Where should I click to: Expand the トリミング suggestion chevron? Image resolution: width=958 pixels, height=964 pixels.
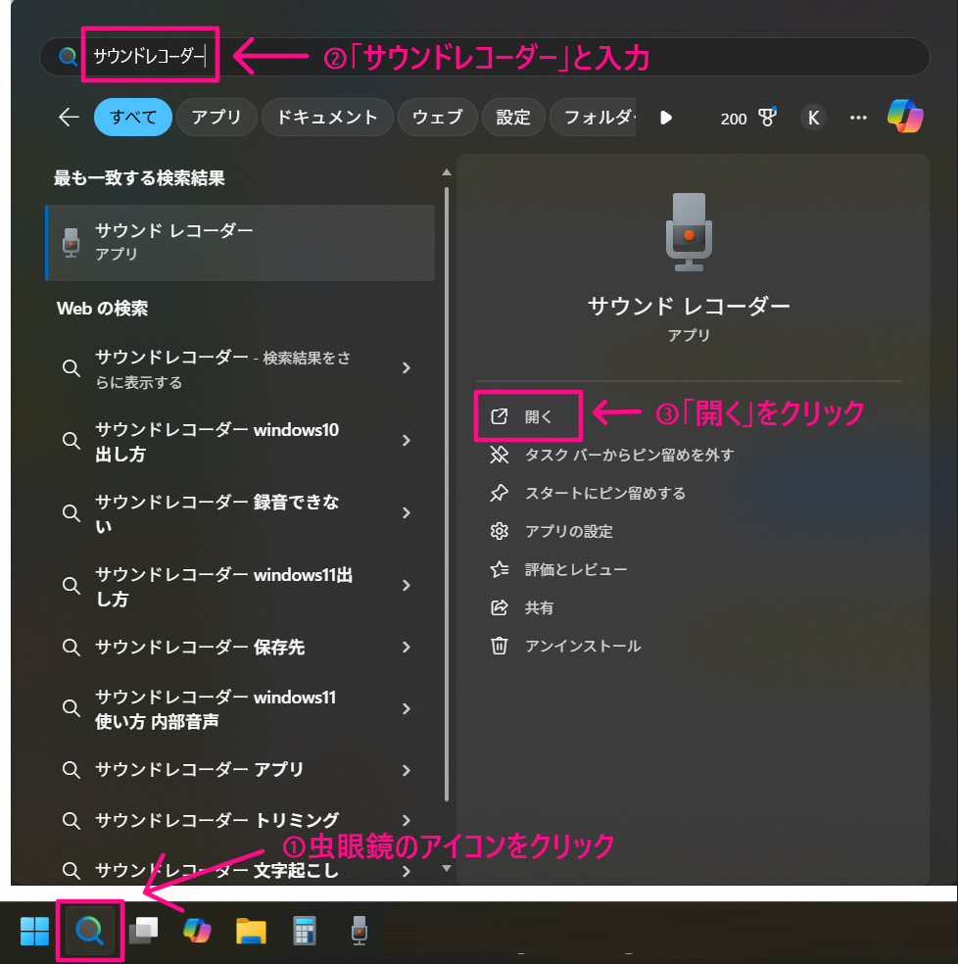point(406,820)
